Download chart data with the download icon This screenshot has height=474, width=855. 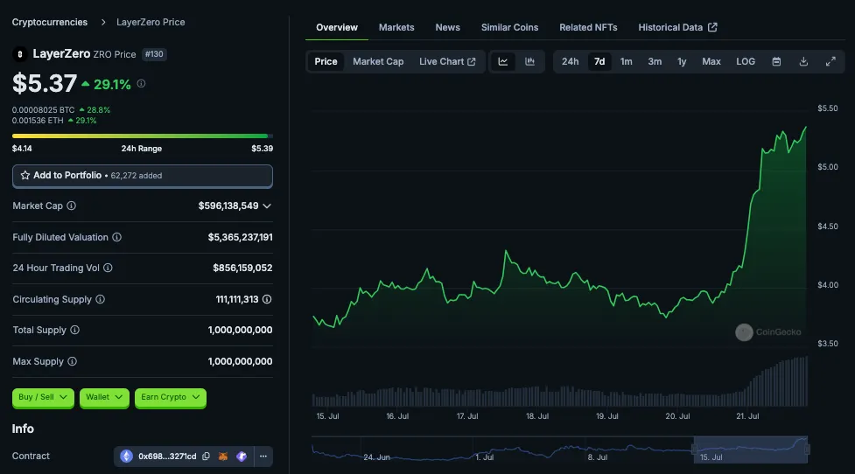coord(803,61)
